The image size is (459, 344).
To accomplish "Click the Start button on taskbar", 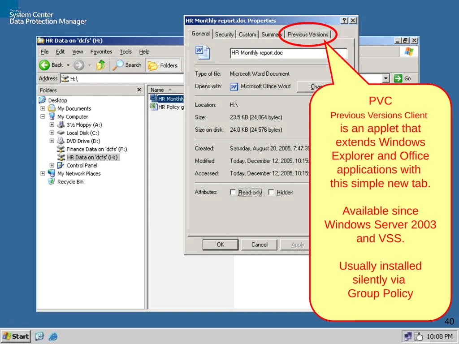I will [16, 336].
